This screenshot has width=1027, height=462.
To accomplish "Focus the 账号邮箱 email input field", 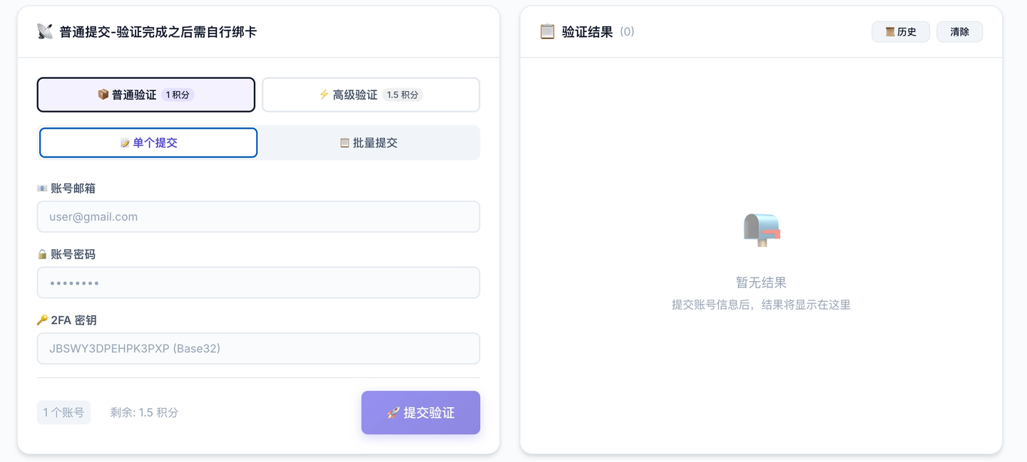I will coord(258,216).
